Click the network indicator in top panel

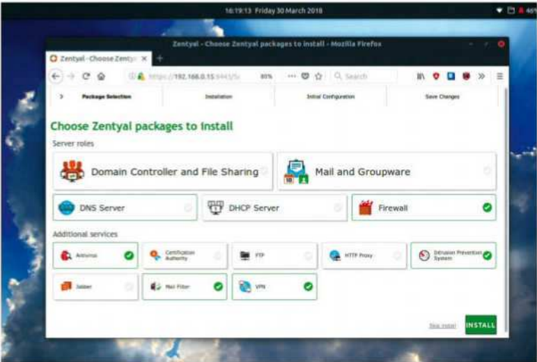[499, 10]
